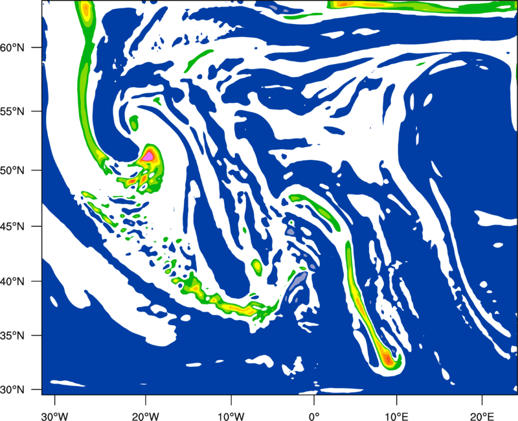Click the 0° longitude label

coord(314,416)
